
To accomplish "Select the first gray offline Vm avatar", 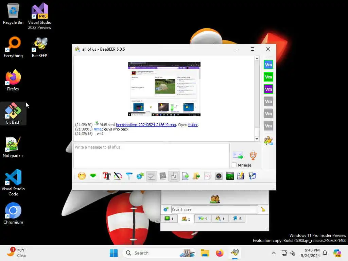I will coord(268,101).
